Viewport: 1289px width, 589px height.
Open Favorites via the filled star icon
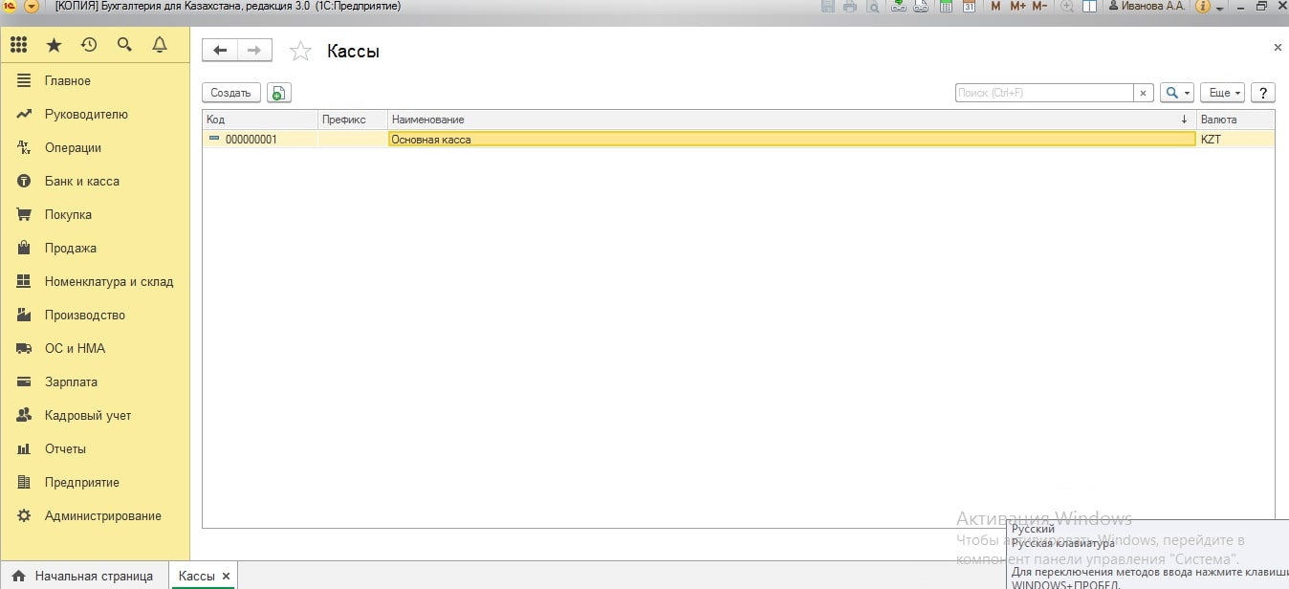pyautogui.click(x=54, y=45)
